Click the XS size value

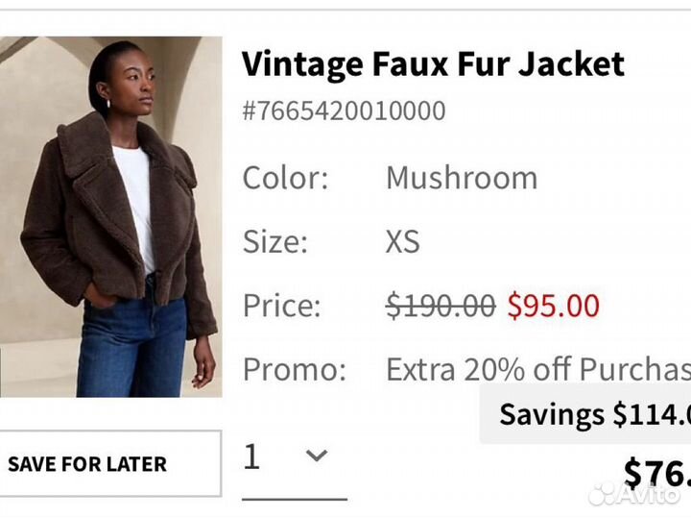pyautogui.click(x=403, y=242)
